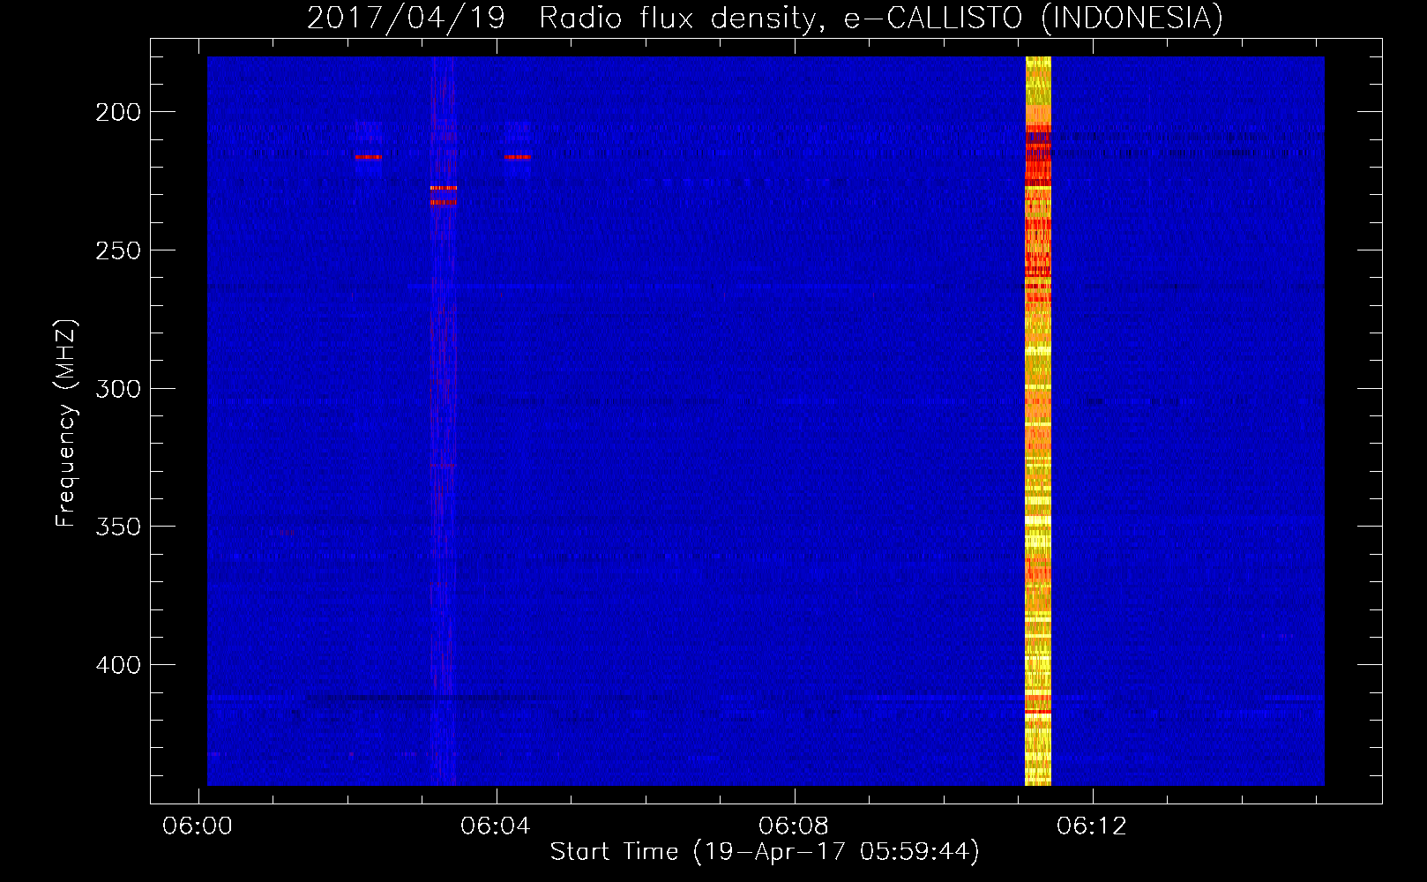This screenshot has height=882, width=1427.
Task: Click the date 2017/04/19 in the title
Action: click(406, 18)
